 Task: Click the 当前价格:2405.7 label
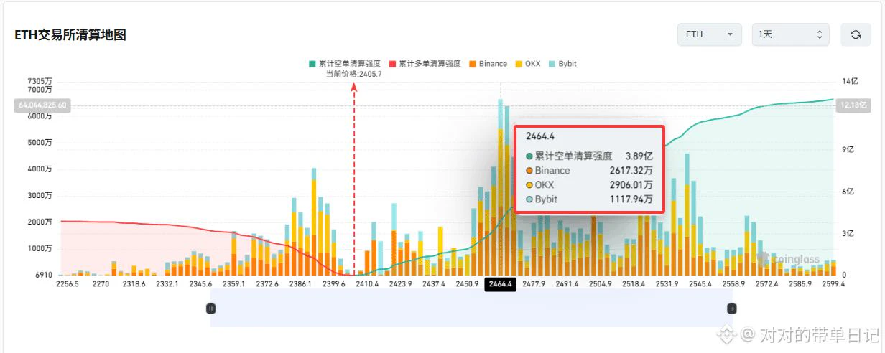point(354,74)
